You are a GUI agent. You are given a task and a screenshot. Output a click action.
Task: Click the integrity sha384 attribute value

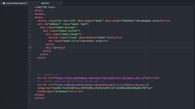click(102, 88)
